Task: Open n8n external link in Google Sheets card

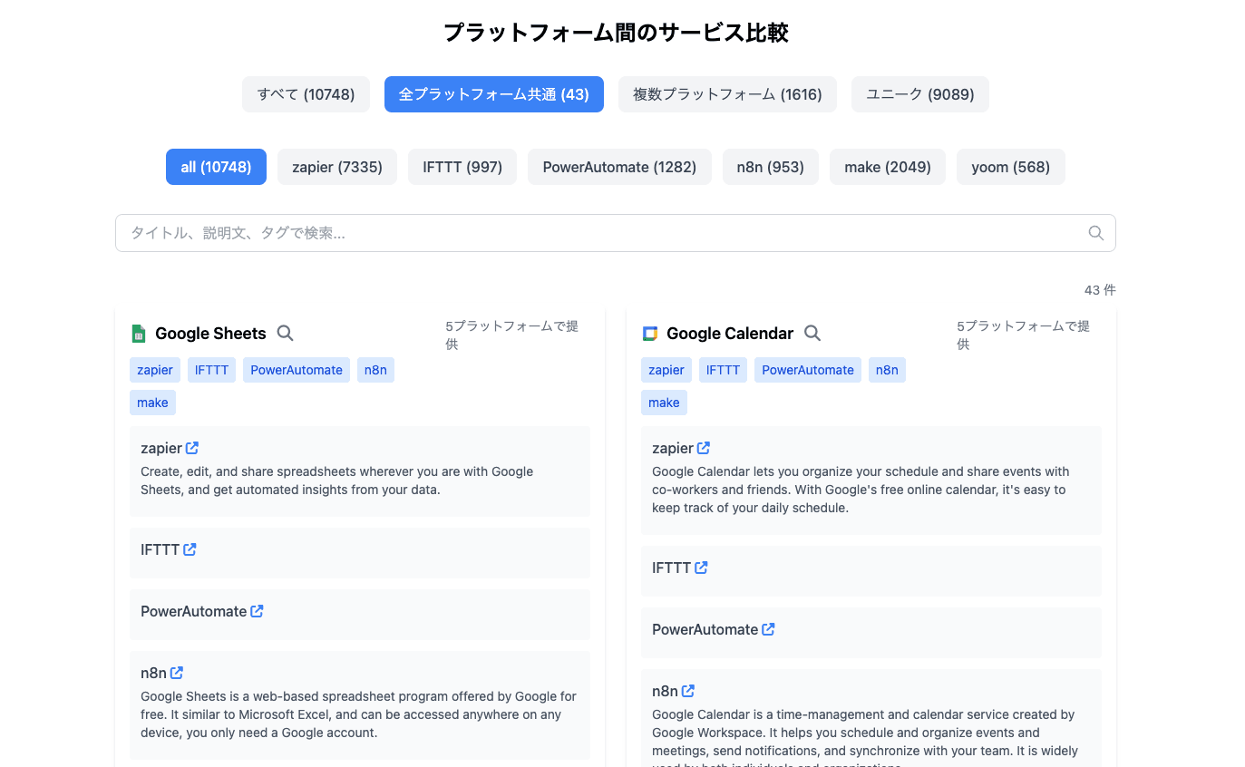Action: [177, 673]
